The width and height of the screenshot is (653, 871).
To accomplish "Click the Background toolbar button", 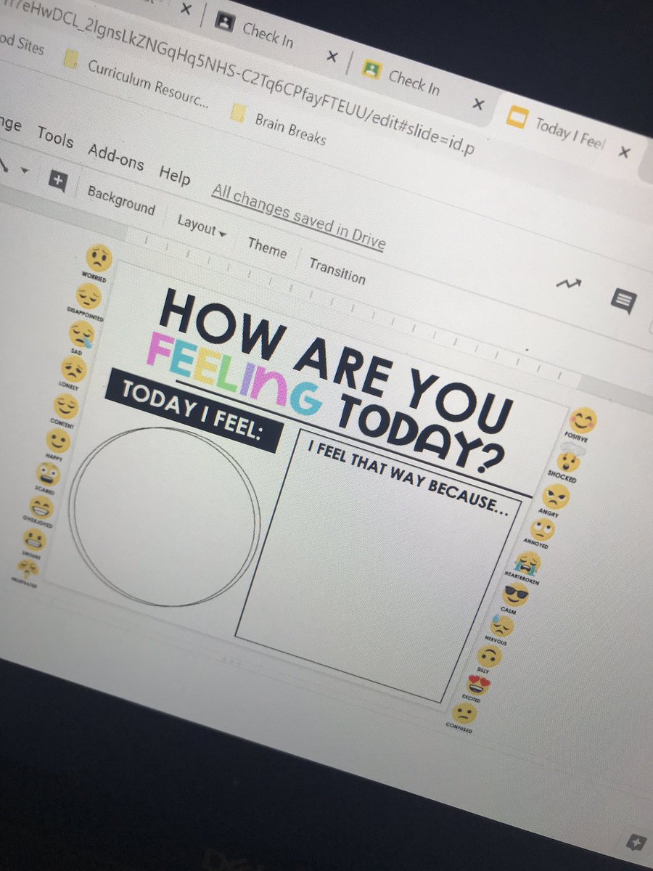I will coord(120,200).
